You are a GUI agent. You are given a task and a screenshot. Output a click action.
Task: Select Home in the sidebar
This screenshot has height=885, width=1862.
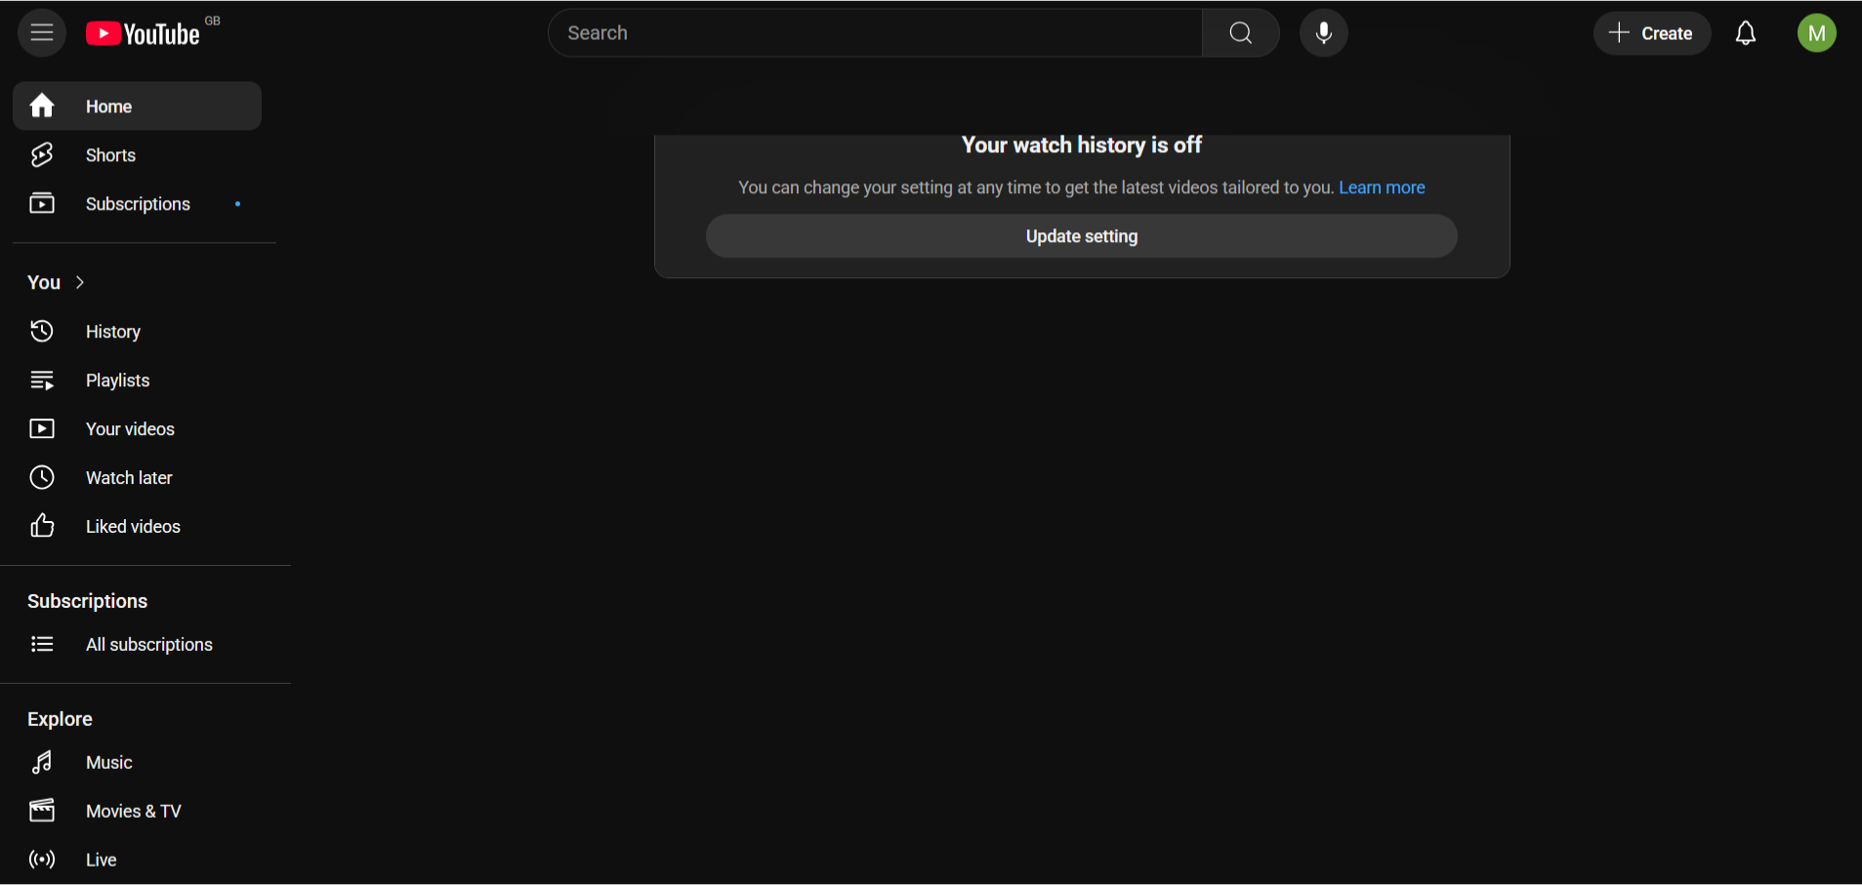107,105
